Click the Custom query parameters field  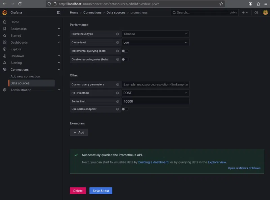tap(155, 84)
